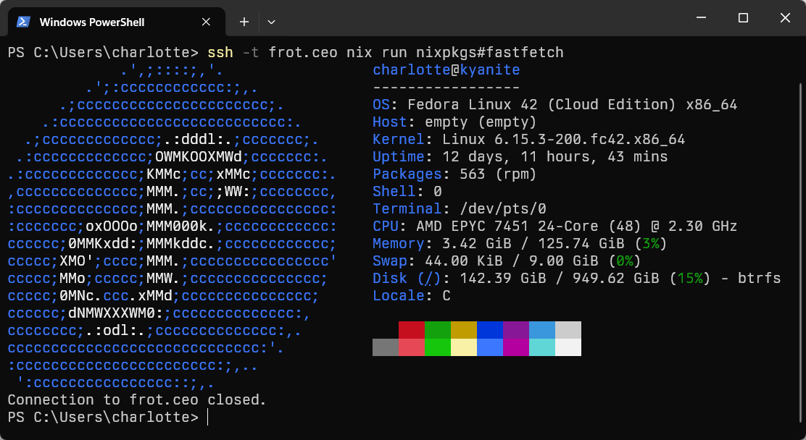Viewport: 806px width, 440px height.
Task: Click the dark green color block
Action: click(438, 330)
